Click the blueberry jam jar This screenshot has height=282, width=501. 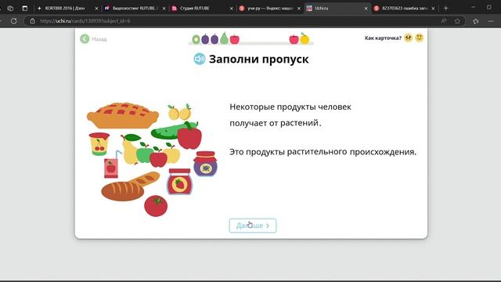click(x=205, y=164)
